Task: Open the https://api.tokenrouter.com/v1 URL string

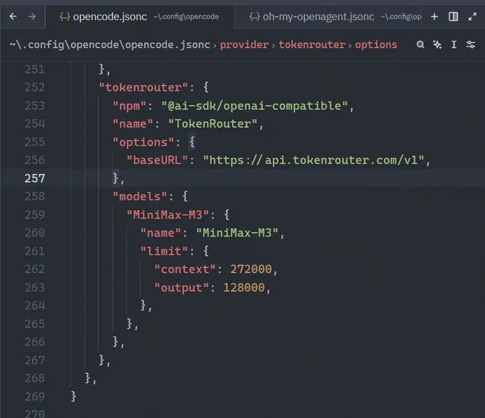Action: (x=314, y=160)
